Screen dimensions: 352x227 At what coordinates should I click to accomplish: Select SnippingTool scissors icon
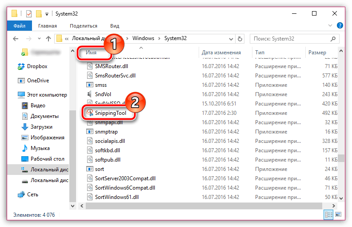[x=90, y=113]
